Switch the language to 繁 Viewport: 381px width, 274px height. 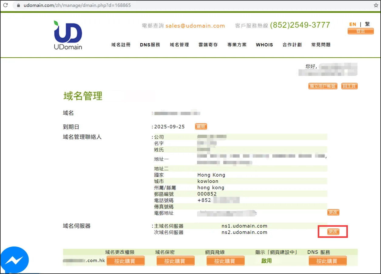coord(367,24)
